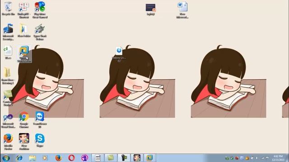Screen dimensions: 289x162
Task: Open the Google Chrome desktop shortcut
Action: 24,120
